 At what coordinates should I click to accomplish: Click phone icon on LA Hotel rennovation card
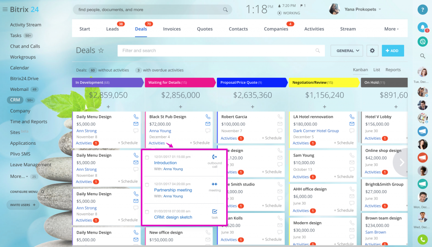[x=352, y=117]
